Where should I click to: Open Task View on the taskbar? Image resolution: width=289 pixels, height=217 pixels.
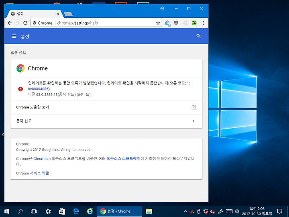tap(34, 211)
